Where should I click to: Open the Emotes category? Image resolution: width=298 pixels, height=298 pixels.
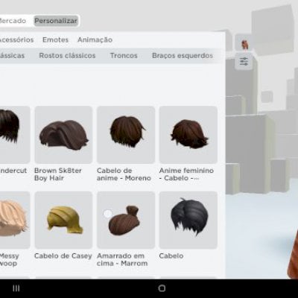[55, 39]
